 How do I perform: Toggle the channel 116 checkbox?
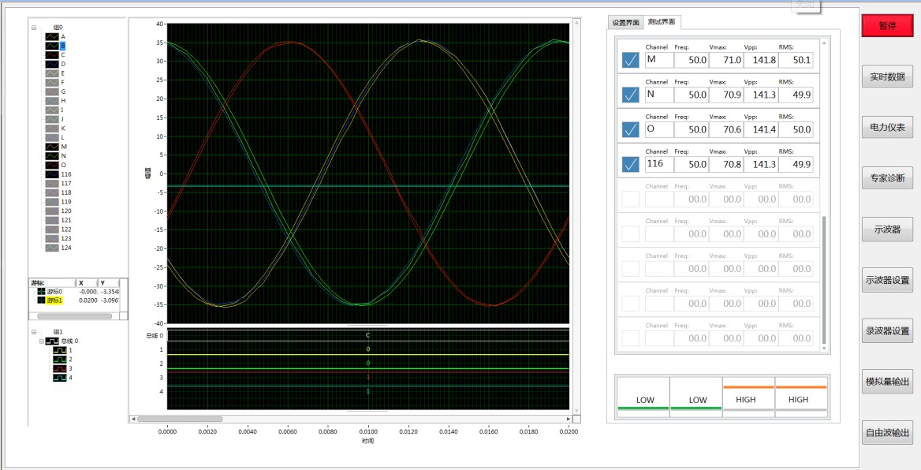[x=630, y=164]
